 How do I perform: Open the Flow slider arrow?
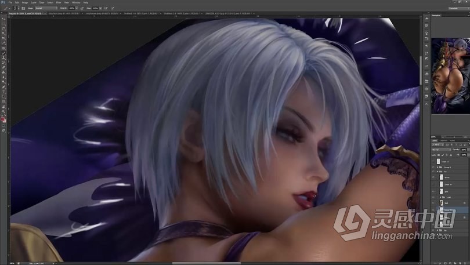coord(101,8)
